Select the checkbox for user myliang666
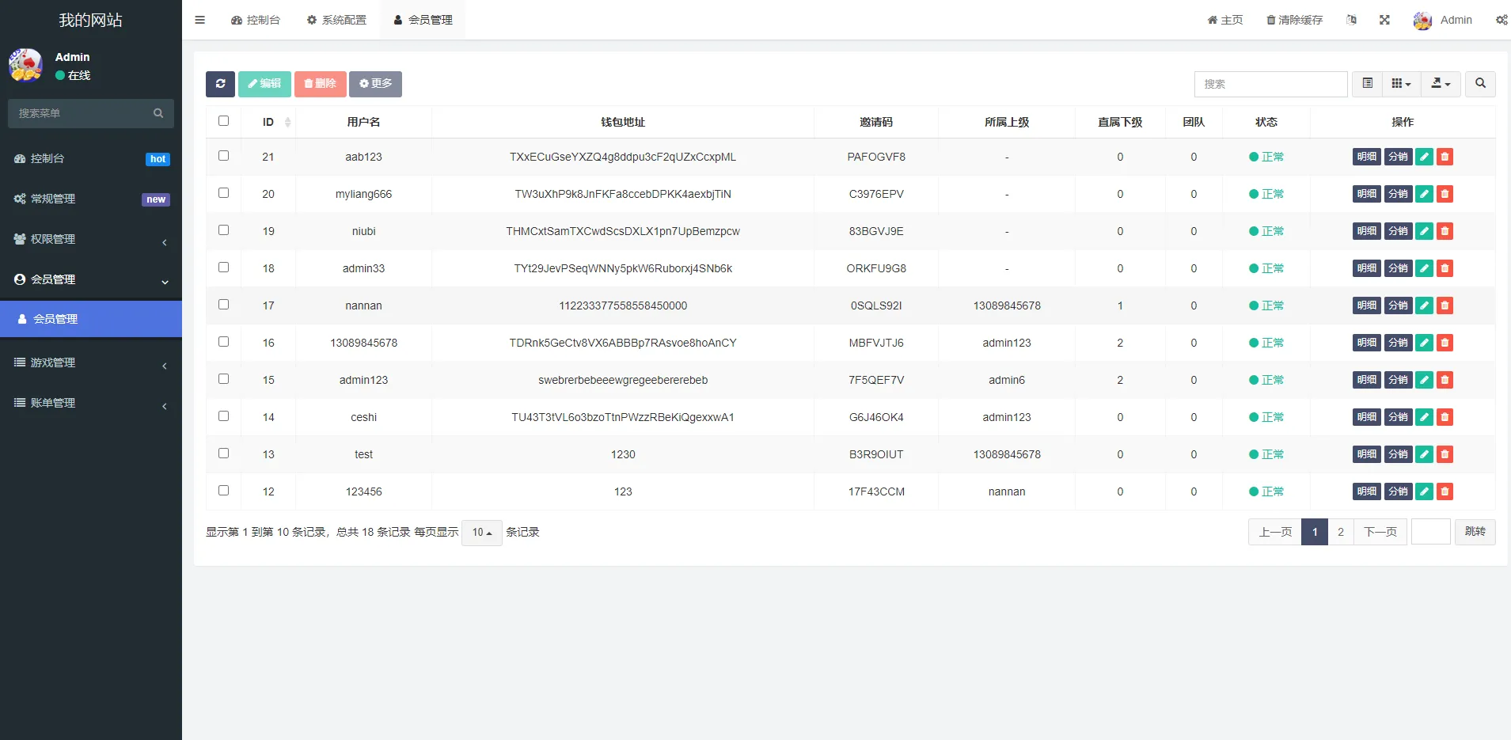 point(224,193)
